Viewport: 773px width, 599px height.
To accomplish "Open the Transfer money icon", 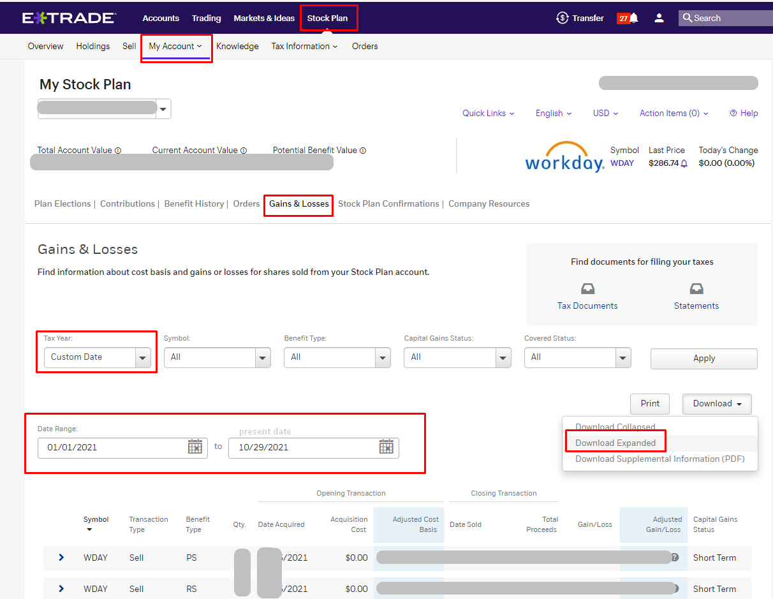I will tap(562, 18).
